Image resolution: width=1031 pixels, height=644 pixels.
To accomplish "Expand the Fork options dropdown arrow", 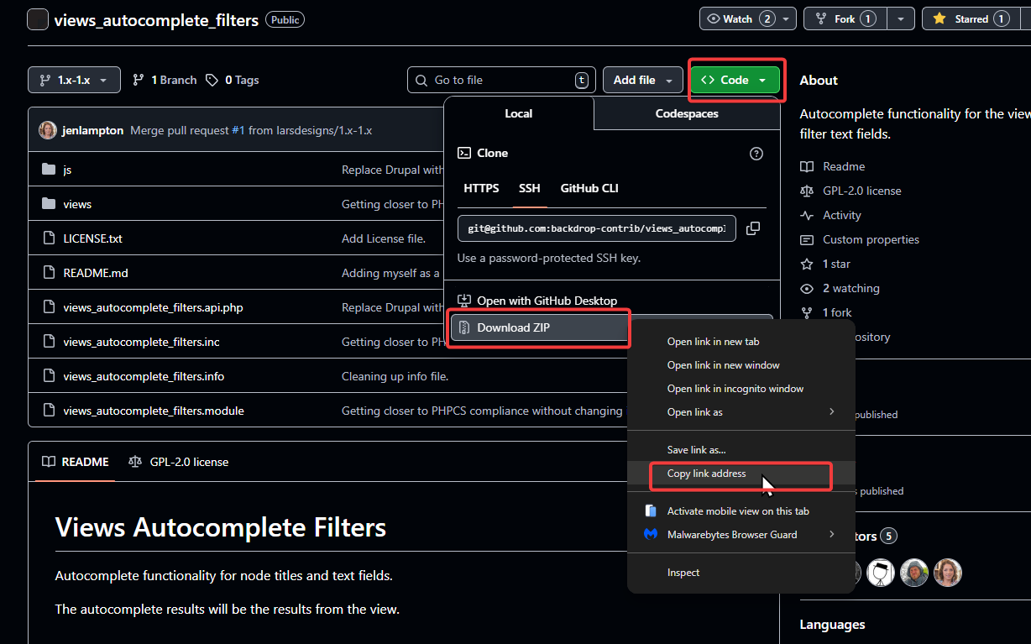I will 900,18.
